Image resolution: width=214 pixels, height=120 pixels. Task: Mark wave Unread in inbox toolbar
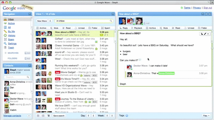(80, 28)
